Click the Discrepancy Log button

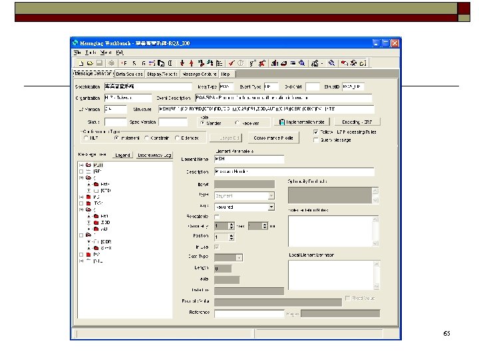click(154, 155)
